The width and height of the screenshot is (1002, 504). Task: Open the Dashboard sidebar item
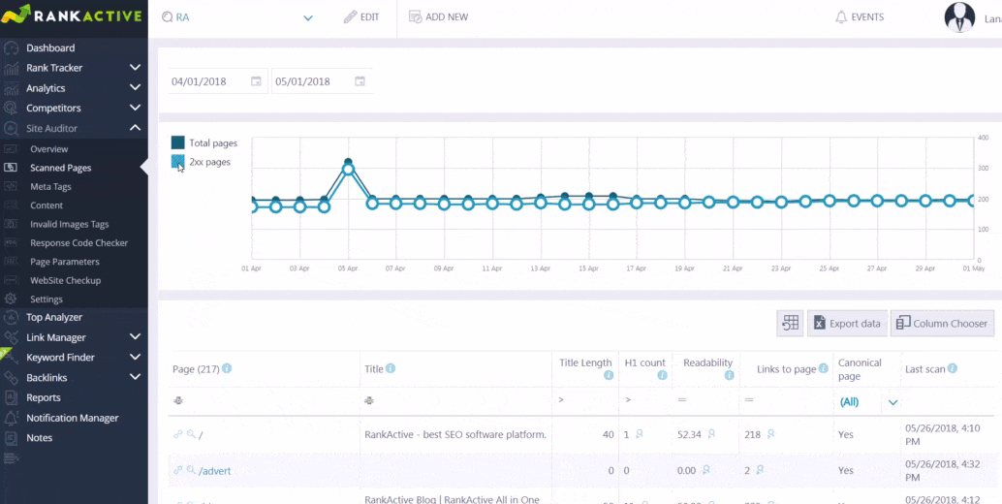(50, 47)
